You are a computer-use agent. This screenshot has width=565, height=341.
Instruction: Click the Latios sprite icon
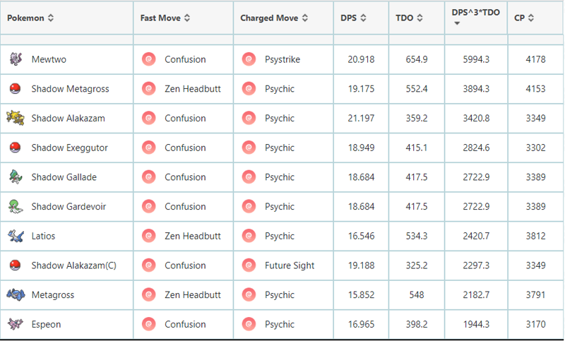[x=16, y=236]
